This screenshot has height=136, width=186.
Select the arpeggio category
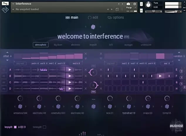(x=128, y=45)
